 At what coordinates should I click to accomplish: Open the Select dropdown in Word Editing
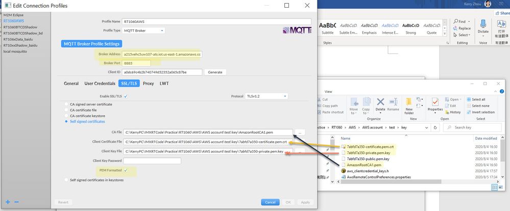tap(462, 35)
